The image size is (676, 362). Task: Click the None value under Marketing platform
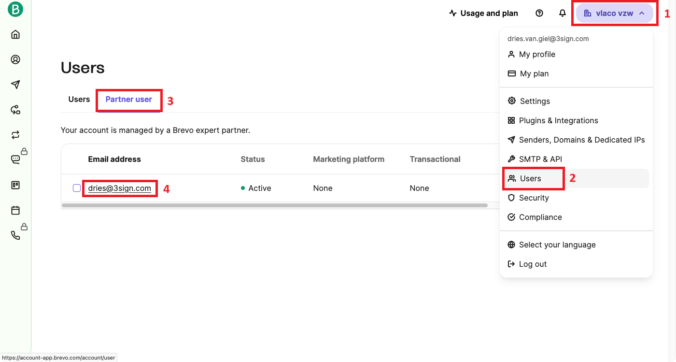(x=323, y=188)
